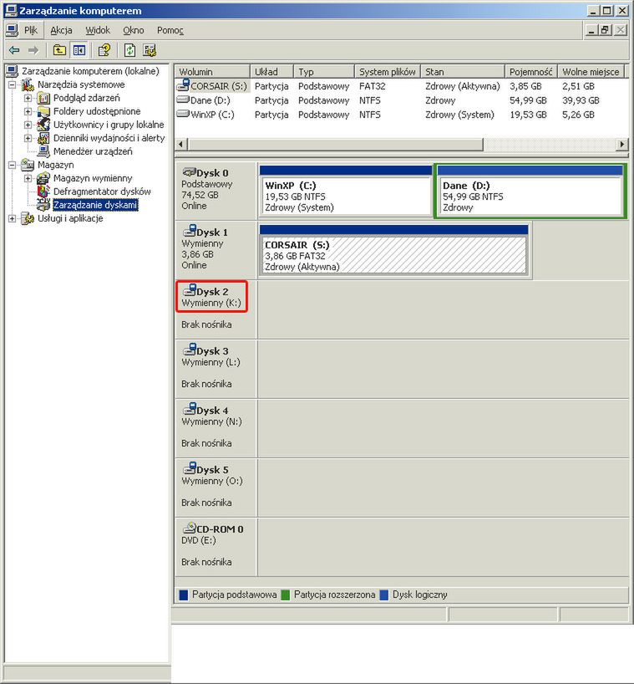Viewport: 634px width, 684px height.
Task: Open the Okno menu
Action: click(134, 30)
